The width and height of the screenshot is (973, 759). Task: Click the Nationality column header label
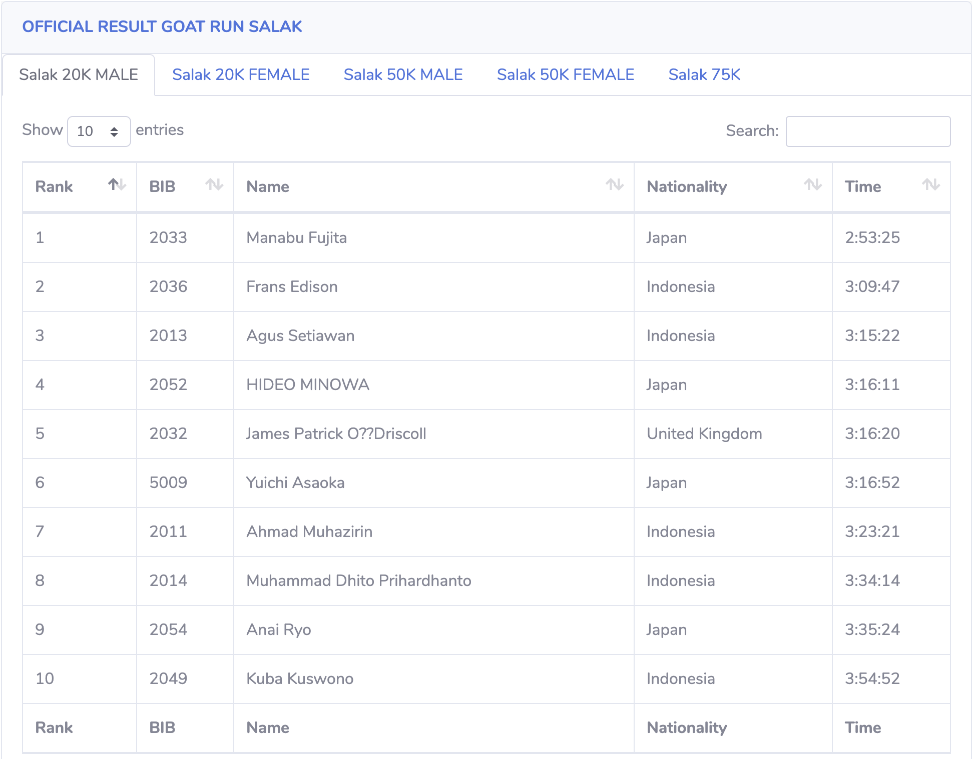coord(686,186)
